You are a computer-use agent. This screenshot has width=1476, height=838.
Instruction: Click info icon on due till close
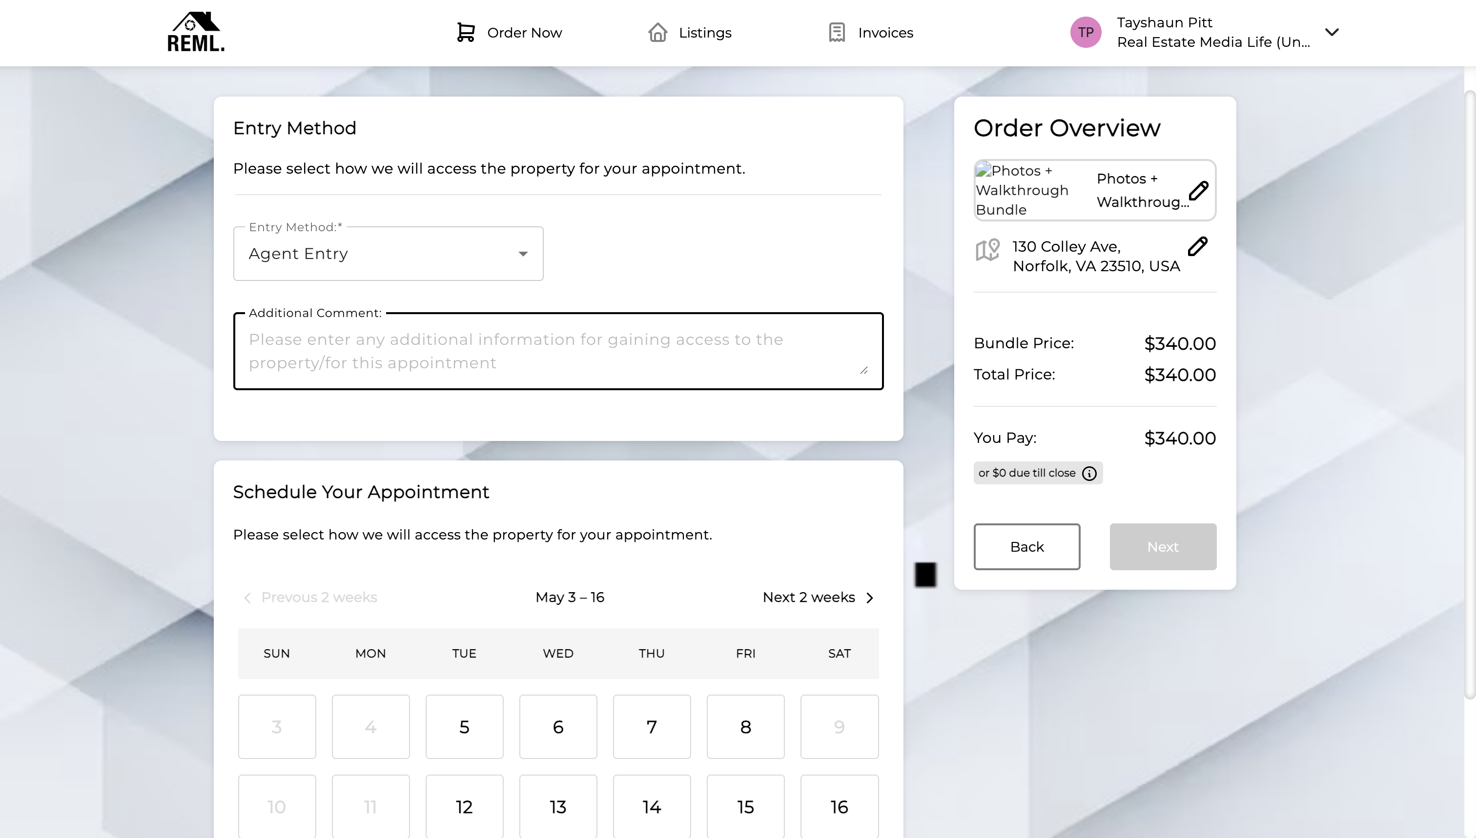click(x=1089, y=473)
